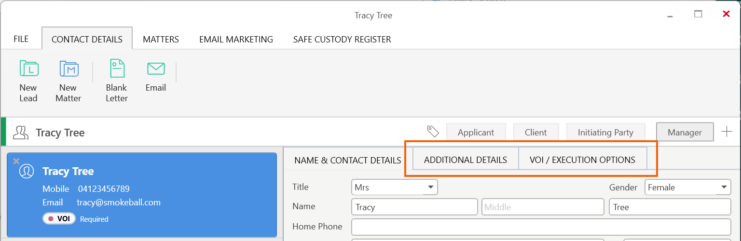Click the contacts icon beside Tracy Tree
The width and height of the screenshot is (741, 241).
(x=21, y=133)
